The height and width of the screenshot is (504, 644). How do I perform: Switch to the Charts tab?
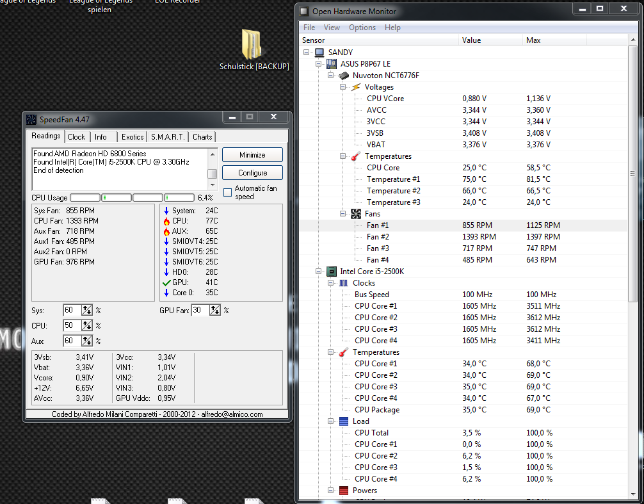[x=202, y=137]
